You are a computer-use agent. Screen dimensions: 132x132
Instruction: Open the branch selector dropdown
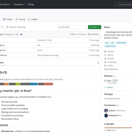[2, 27]
